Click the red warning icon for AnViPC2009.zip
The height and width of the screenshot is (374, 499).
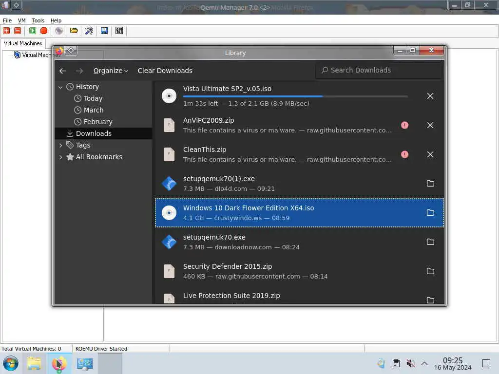(404, 125)
